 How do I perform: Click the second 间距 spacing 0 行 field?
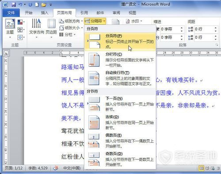(x=204, y=37)
